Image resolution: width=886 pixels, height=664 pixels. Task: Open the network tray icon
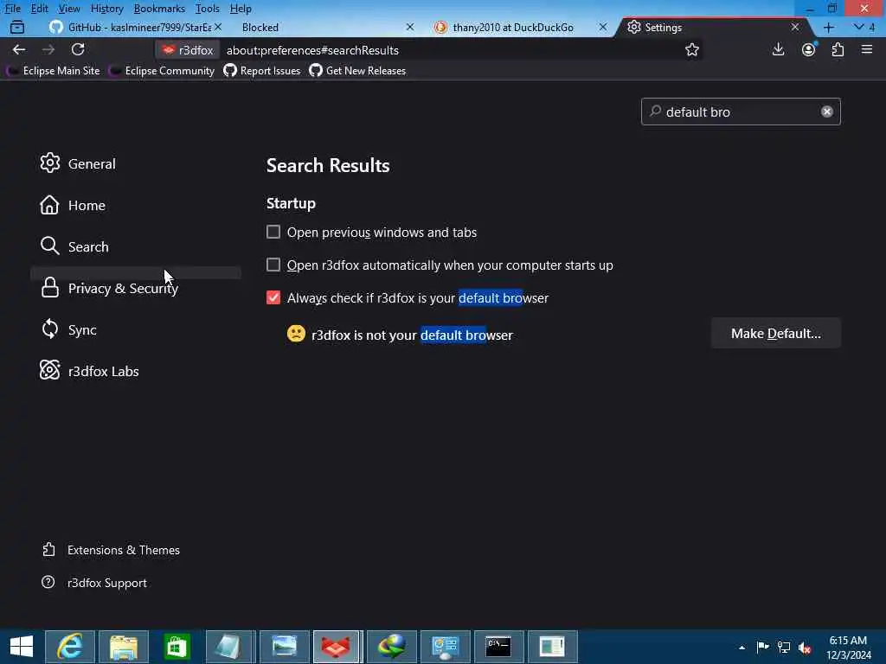[x=784, y=648]
